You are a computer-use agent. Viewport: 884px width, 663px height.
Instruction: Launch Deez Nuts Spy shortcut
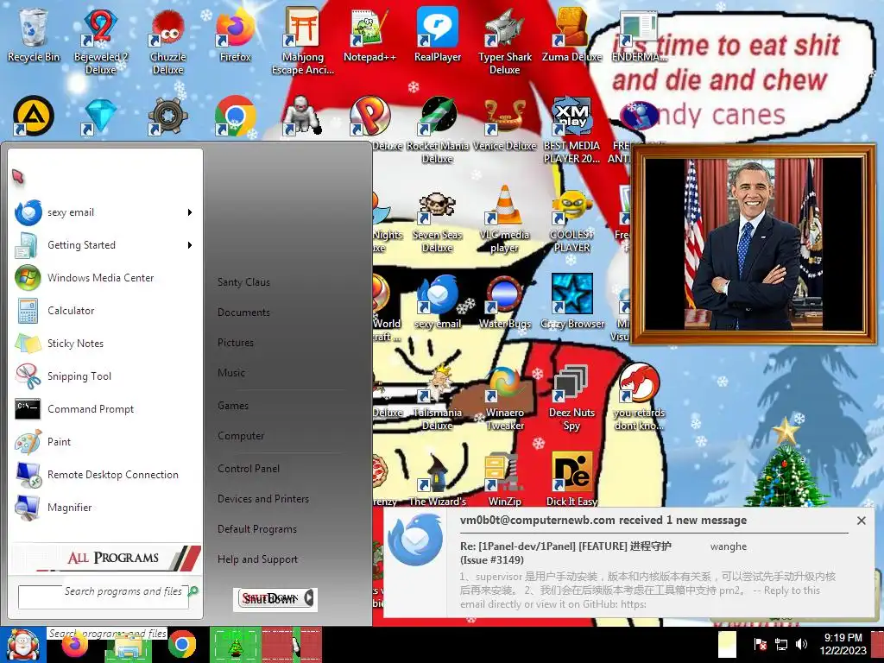[x=571, y=397]
